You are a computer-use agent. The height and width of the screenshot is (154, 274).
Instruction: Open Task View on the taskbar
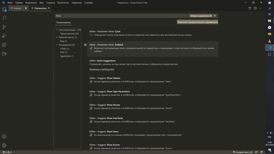269,14
